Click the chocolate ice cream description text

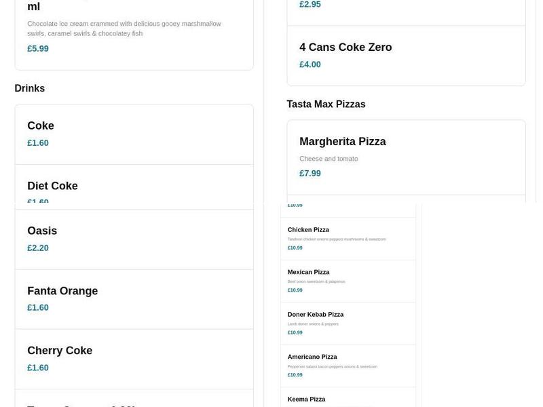pyautogui.click(x=124, y=28)
